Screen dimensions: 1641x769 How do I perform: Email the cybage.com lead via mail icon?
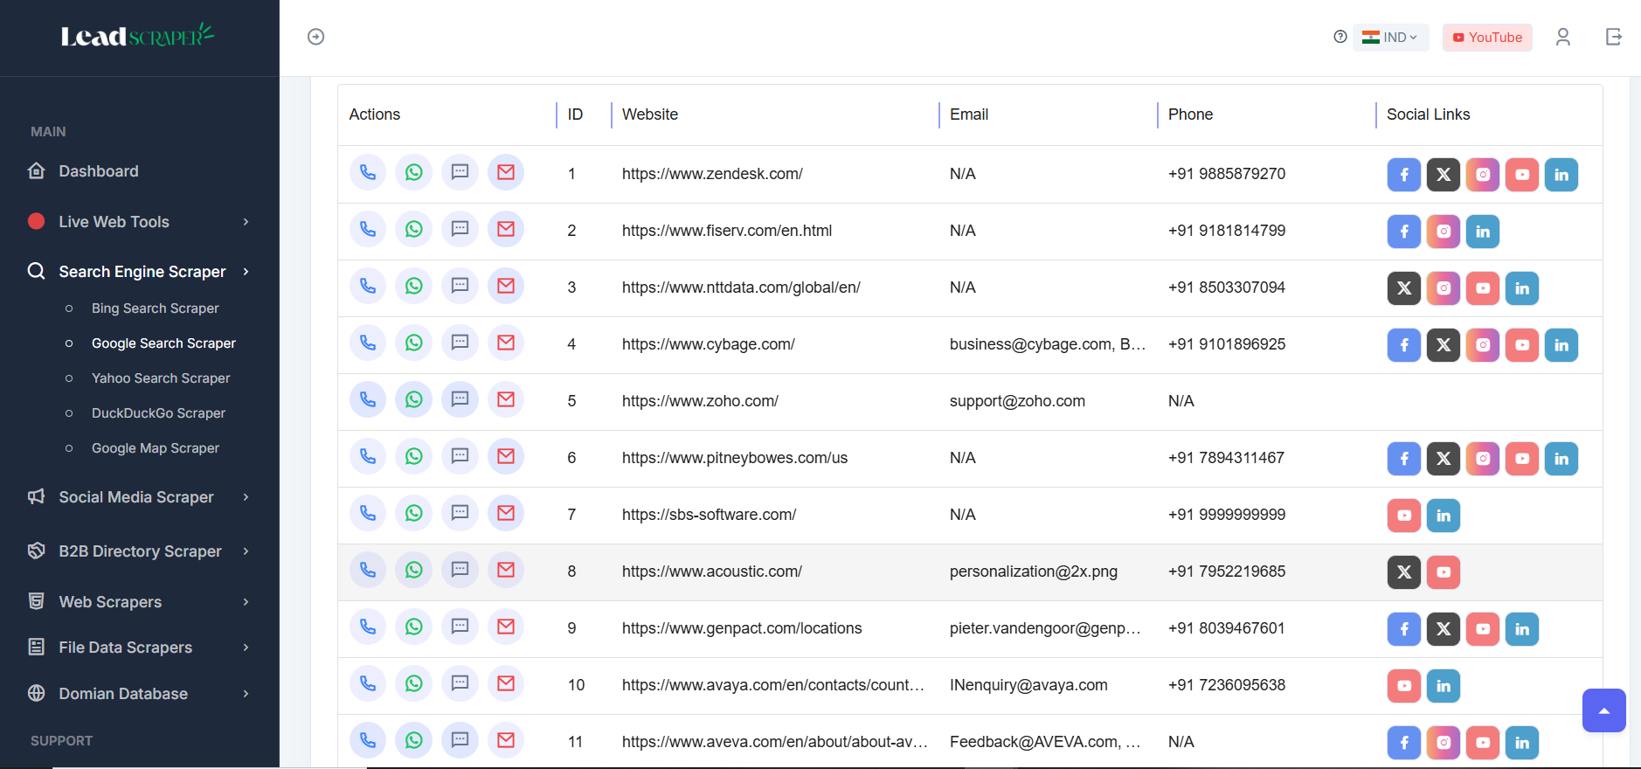coord(506,343)
